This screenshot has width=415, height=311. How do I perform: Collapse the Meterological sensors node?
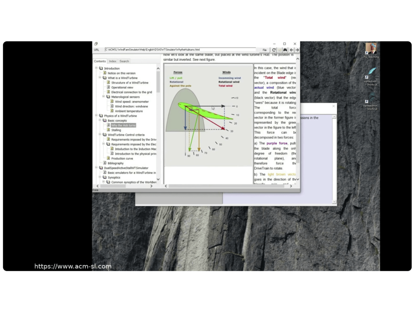103,96
